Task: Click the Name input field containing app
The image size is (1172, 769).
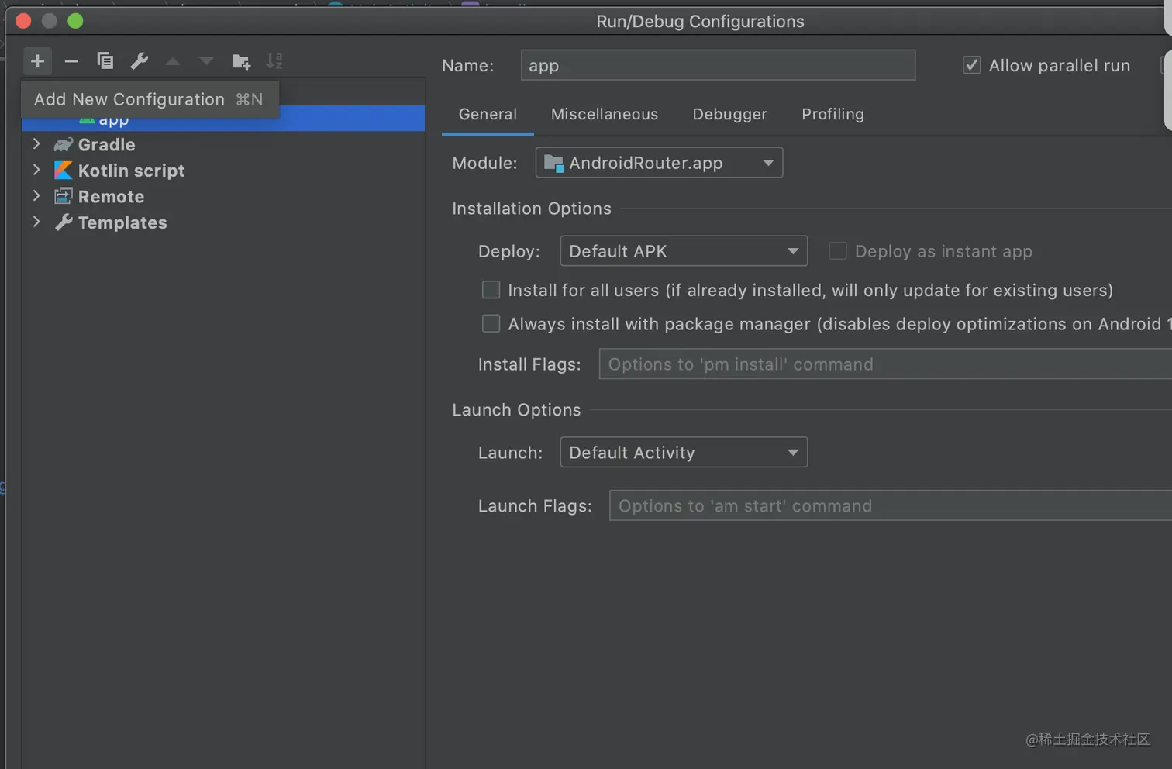Action: pos(718,65)
